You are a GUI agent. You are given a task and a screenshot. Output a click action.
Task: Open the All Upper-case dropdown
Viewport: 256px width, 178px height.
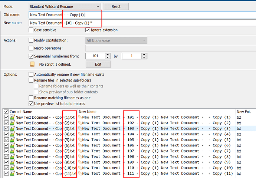coord(116,40)
